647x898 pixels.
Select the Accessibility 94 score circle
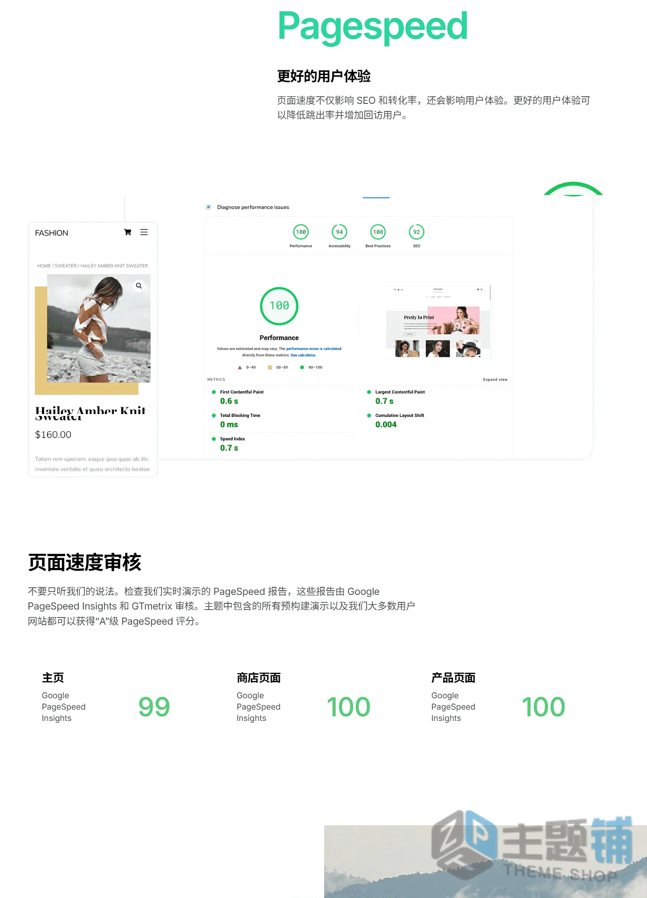339,232
